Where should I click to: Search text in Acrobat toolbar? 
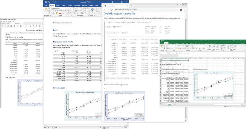point(14,26)
